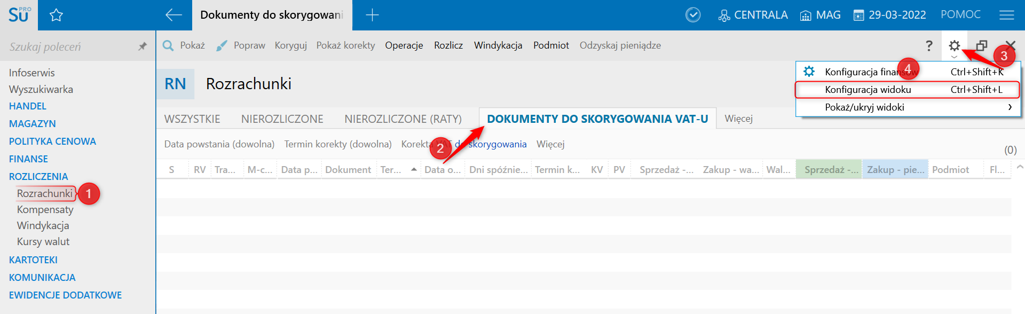Open the Operacje toolbar menu
The height and width of the screenshot is (314, 1025).
[404, 45]
